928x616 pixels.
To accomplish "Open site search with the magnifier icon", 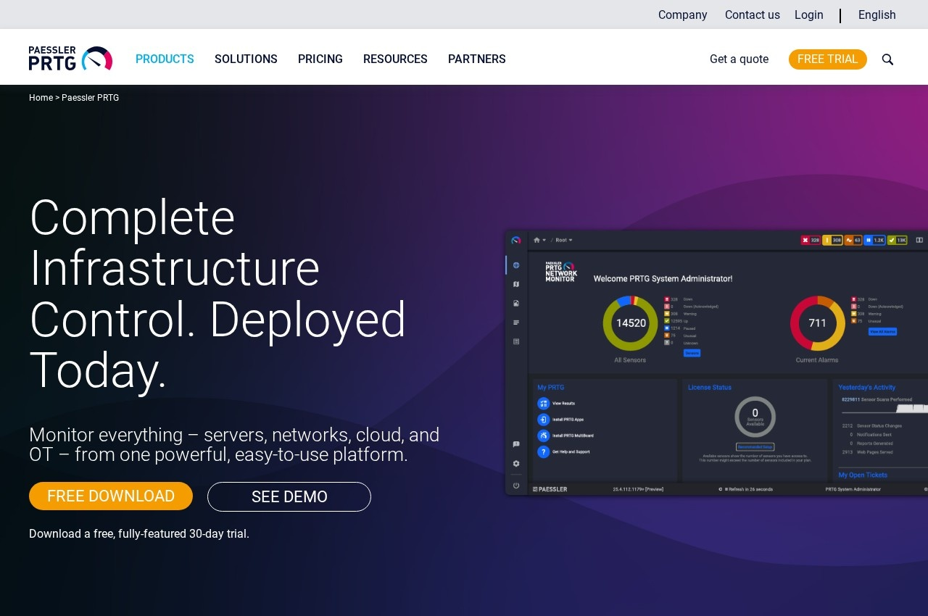I will pos(887,59).
